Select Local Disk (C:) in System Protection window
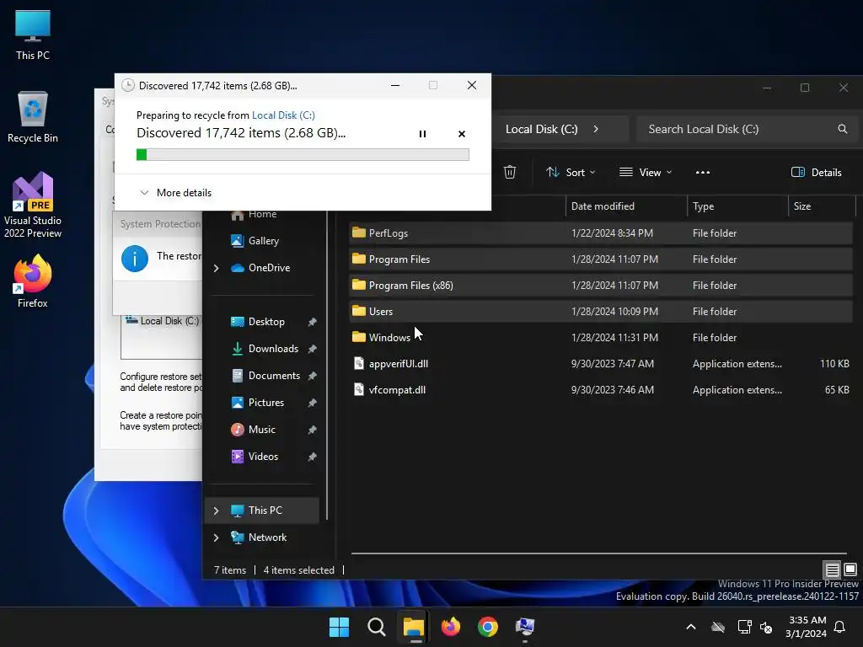This screenshot has width=863, height=647. (162, 321)
